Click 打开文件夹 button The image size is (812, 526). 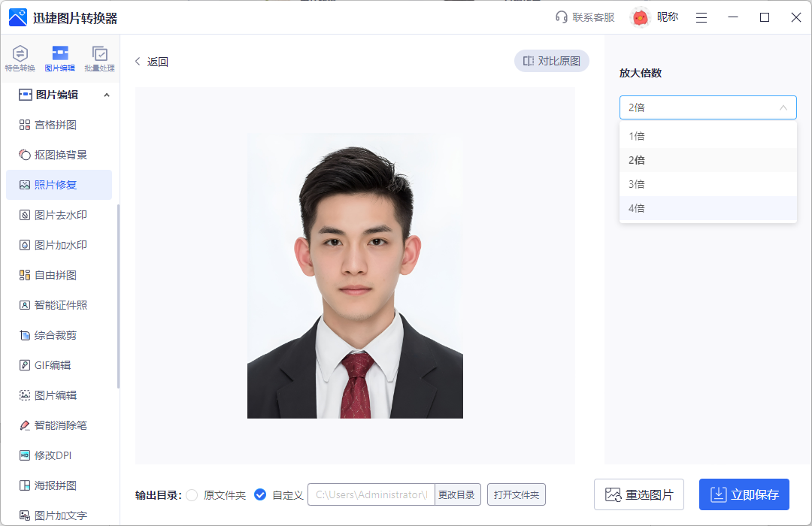click(517, 494)
